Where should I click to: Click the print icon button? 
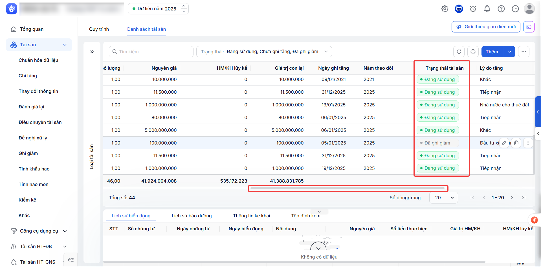point(473,52)
